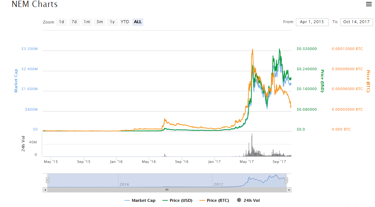Click the 2016 marker in the navigator
The image size is (375, 207).
click(124, 185)
